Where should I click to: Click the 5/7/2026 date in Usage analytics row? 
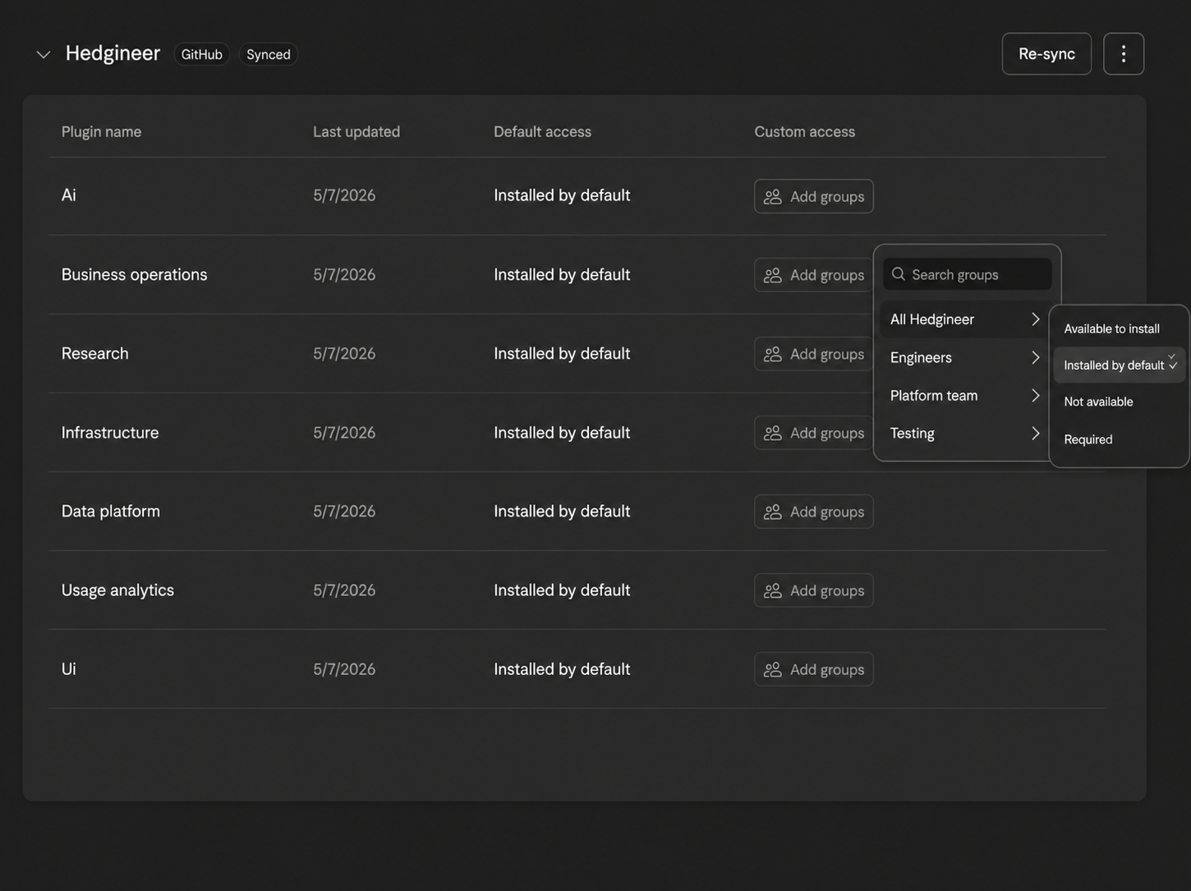[x=344, y=590]
